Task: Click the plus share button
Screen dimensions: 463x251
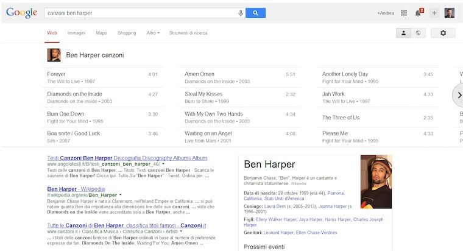Action: (434, 13)
